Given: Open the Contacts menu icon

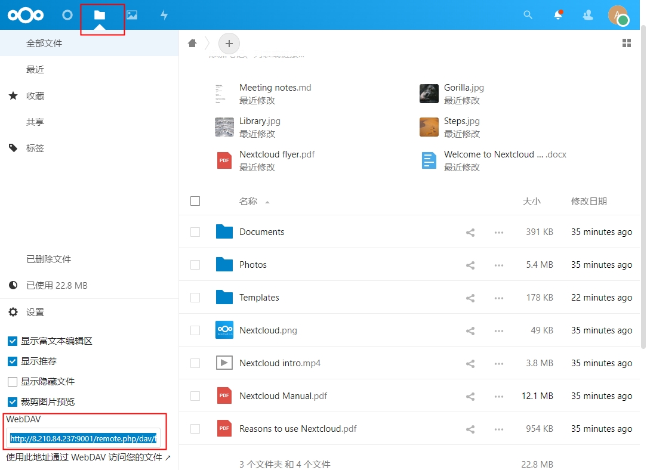Looking at the screenshot, I should tap(588, 15).
